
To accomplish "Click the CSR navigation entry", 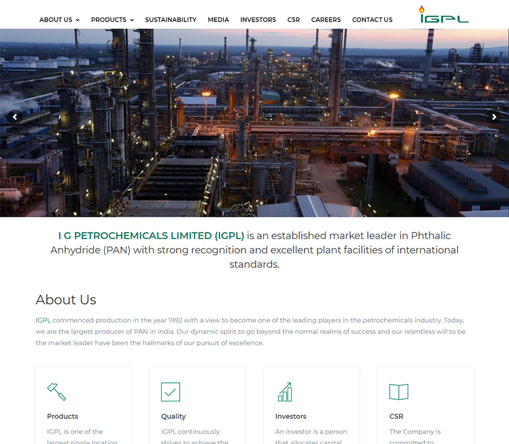I will pyautogui.click(x=293, y=19).
